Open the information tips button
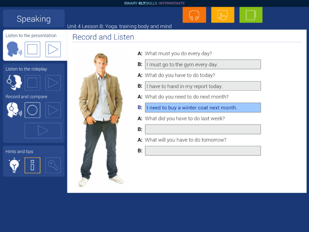Screen dimensions: 309x232 [32, 165]
